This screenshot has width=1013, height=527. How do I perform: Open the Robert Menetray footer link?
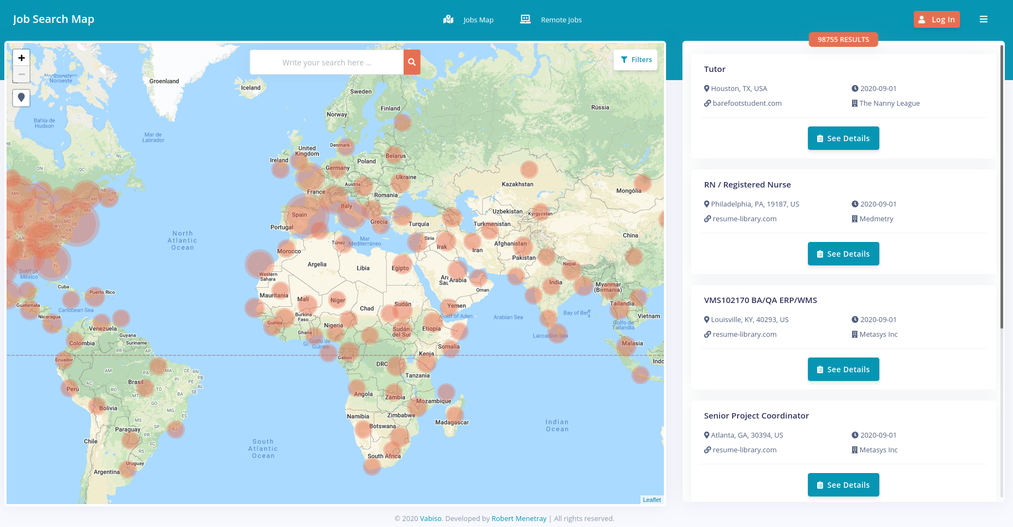tap(519, 518)
